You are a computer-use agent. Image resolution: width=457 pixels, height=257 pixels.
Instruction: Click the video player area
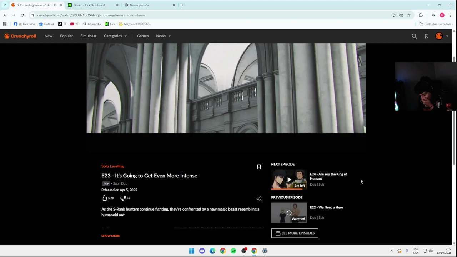click(226, 88)
